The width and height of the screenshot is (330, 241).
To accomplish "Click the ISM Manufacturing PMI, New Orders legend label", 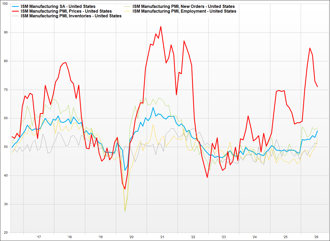I will click(x=184, y=6).
